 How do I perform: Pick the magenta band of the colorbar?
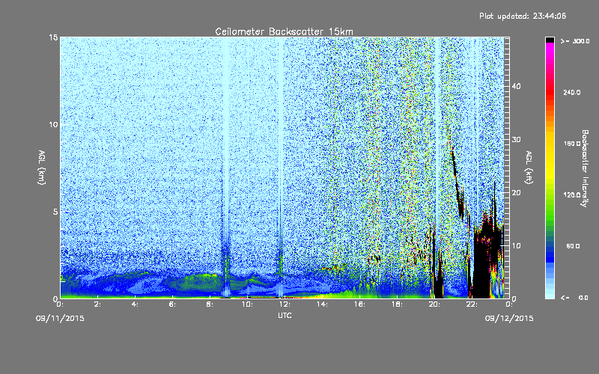pos(550,48)
